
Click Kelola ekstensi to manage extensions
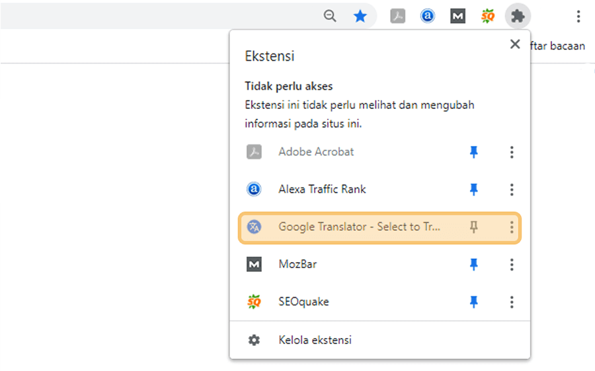(379, 340)
